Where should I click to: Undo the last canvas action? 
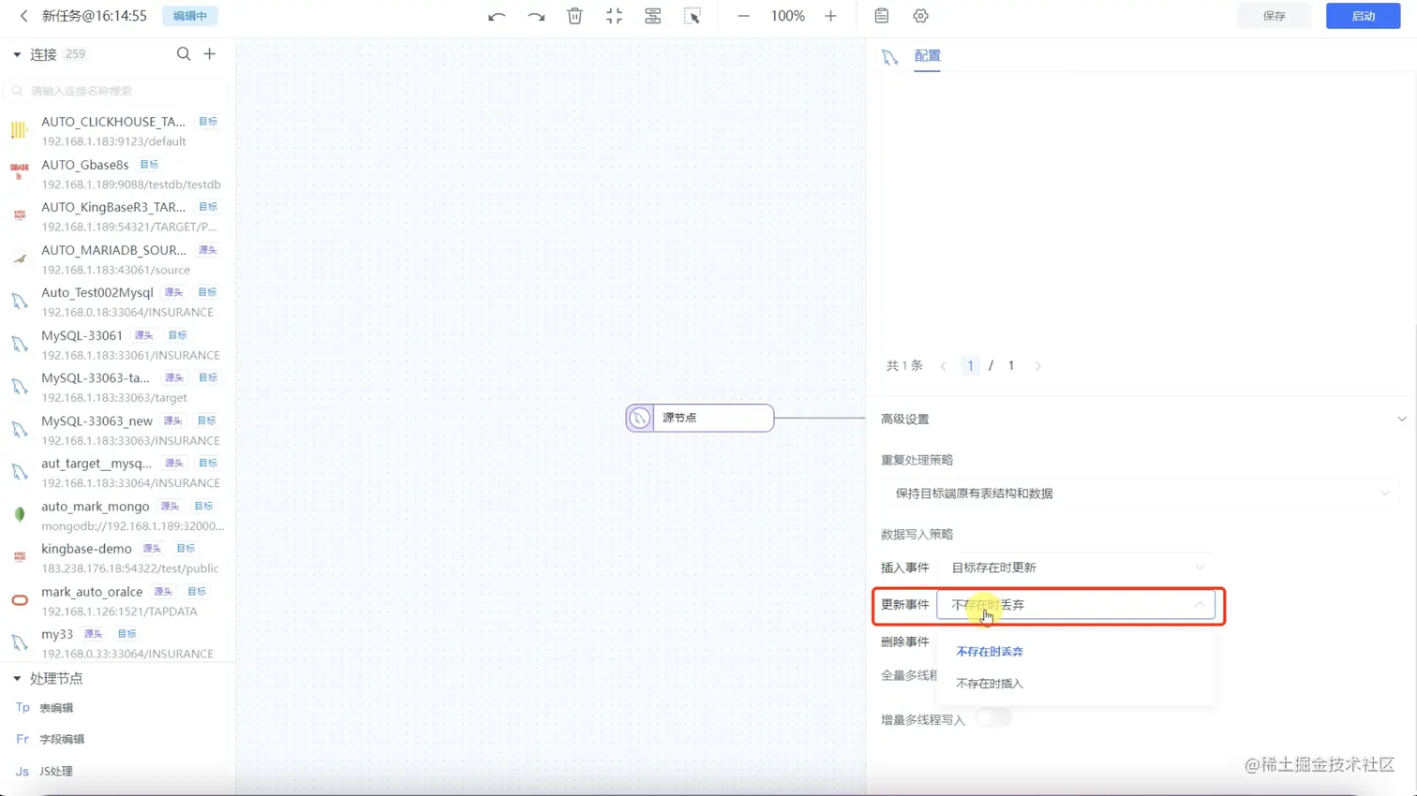pos(497,16)
